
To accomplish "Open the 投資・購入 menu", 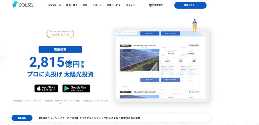I will (72, 5).
